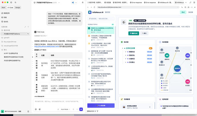Image resolution: width=197 pixels, height=116 pixels.
Task: Click the collapse icon beside 任务列表
Action: pyautogui.click(x=25, y=27)
